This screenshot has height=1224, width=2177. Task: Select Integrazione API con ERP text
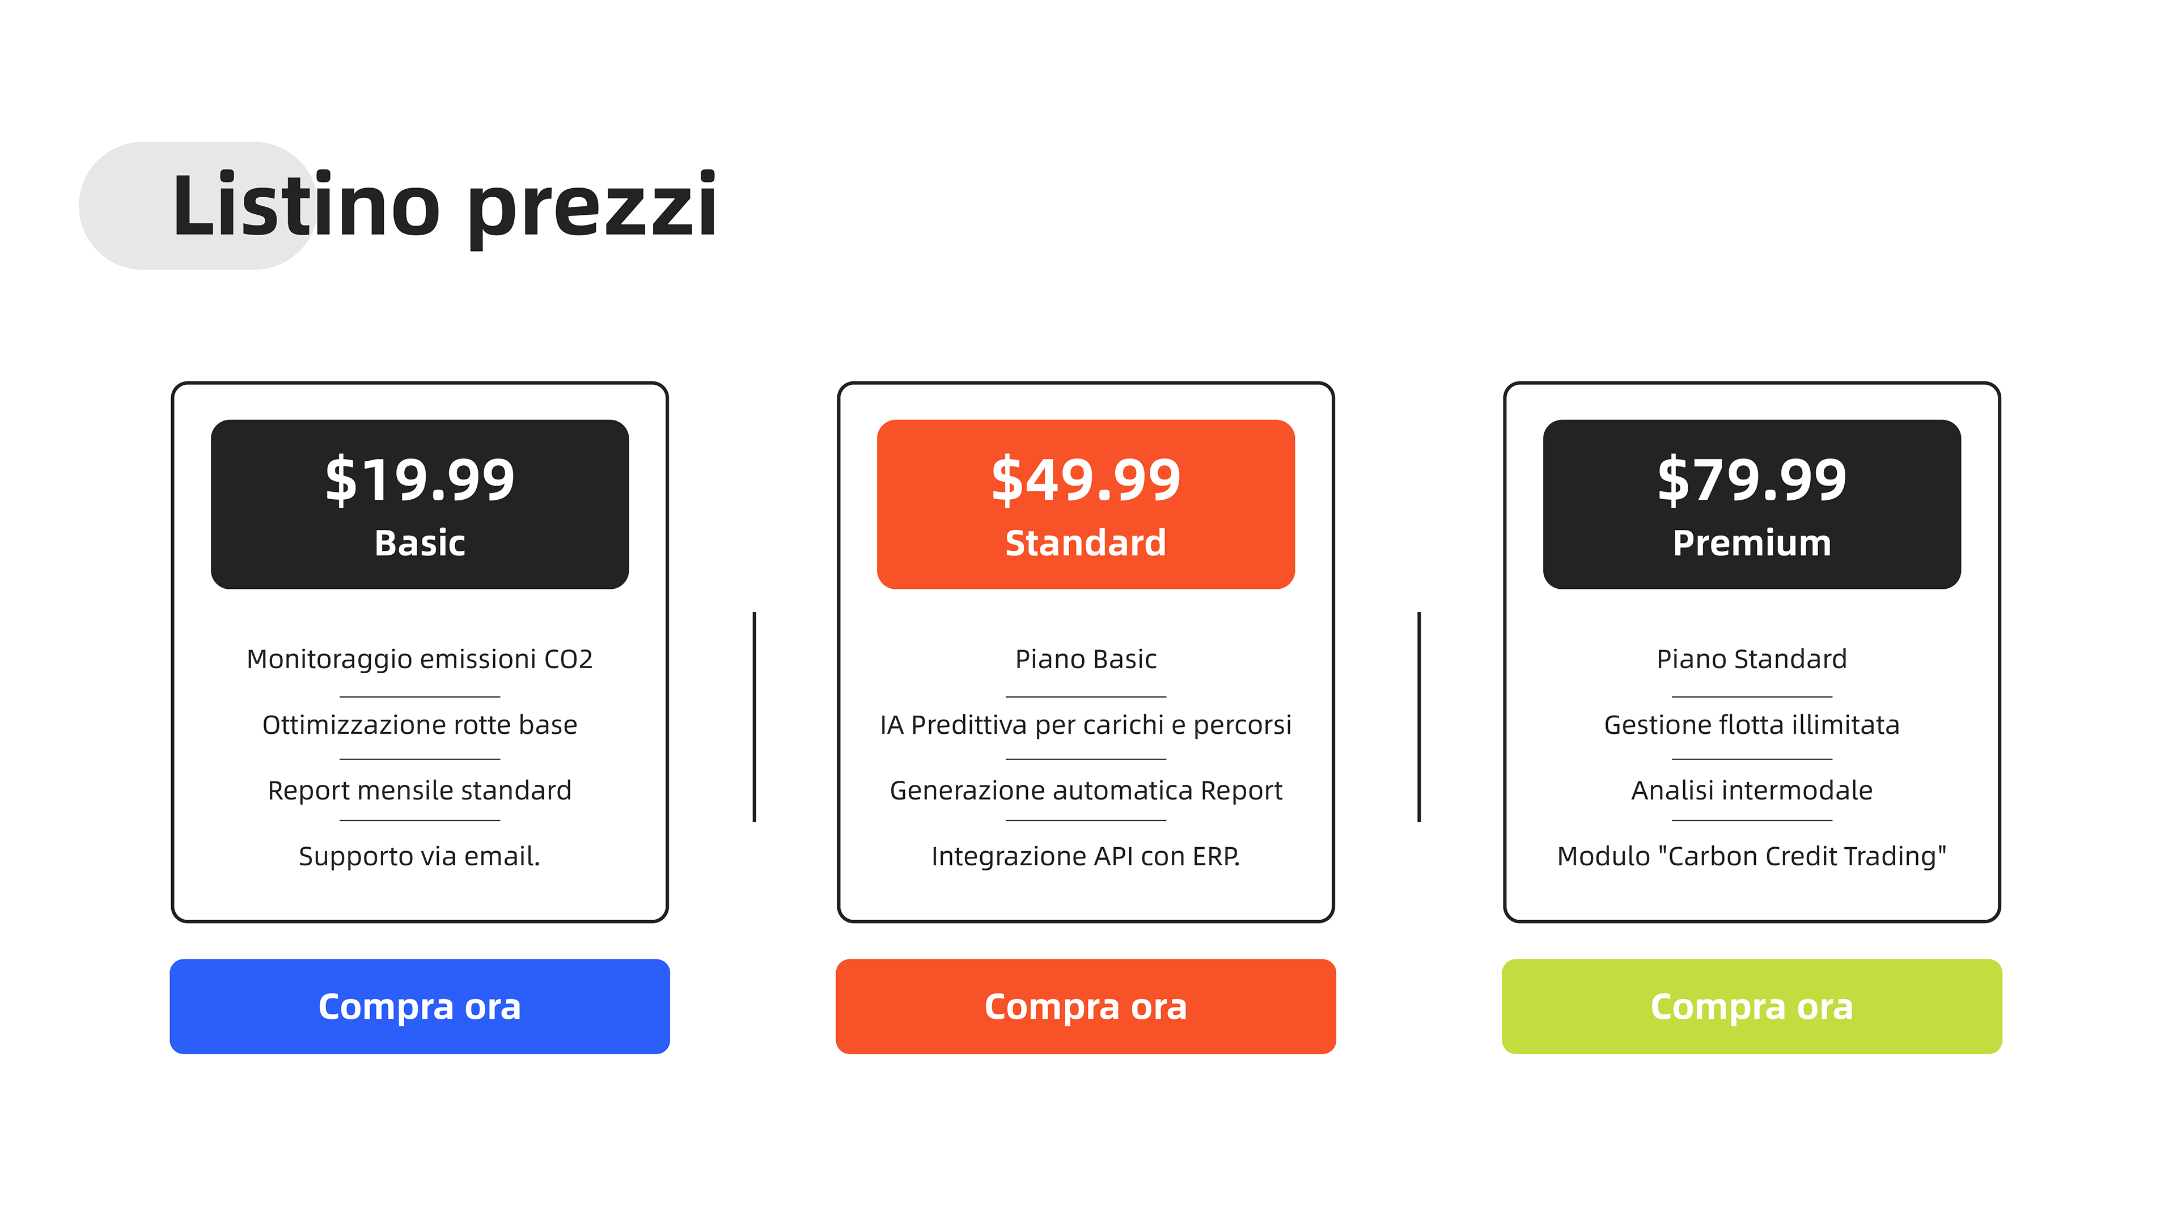[1085, 857]
